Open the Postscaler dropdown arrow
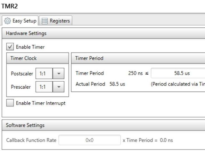The image size is (205, 153). [58, 73]
